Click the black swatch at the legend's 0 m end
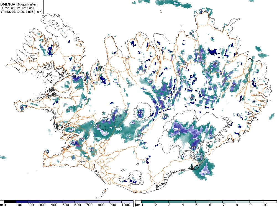 (x=10, y=202)
